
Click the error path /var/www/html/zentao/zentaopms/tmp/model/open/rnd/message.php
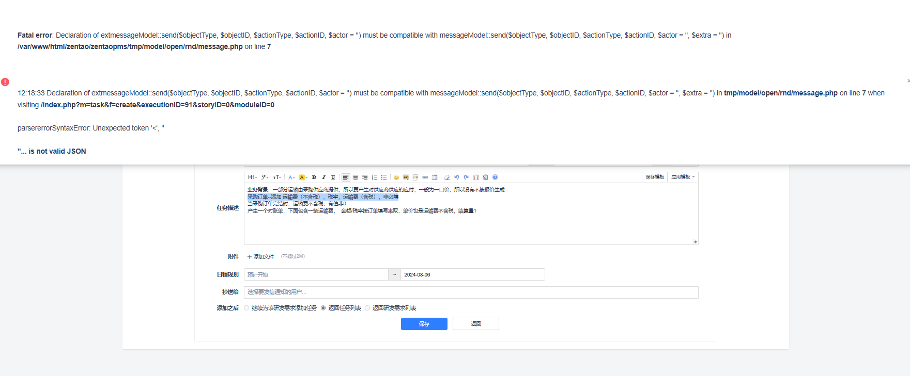(x=130, y=46)
